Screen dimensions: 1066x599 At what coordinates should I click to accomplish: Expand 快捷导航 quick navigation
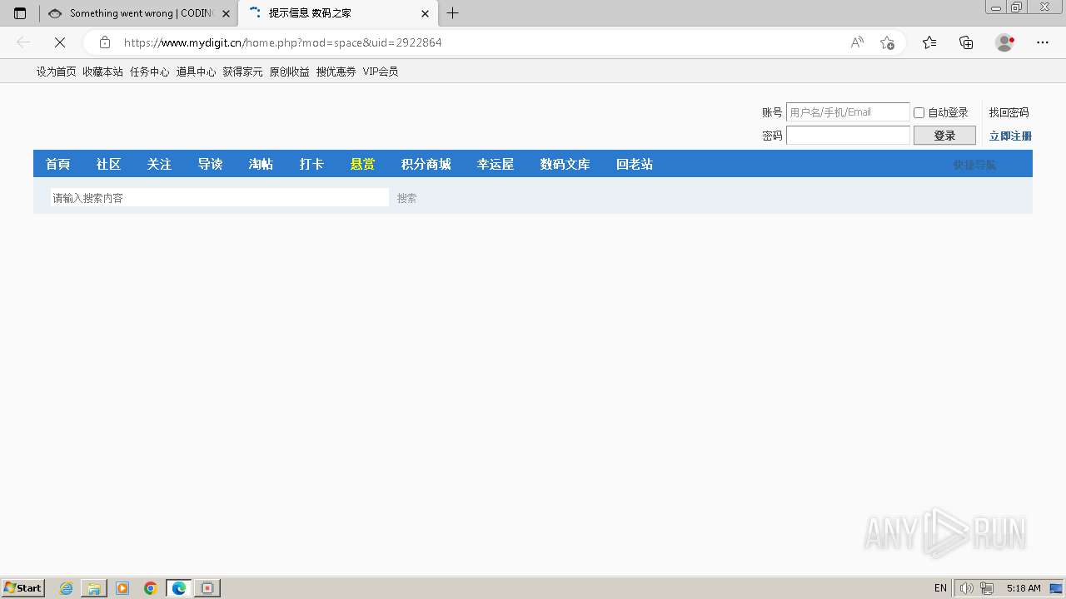tap(974, 165)
